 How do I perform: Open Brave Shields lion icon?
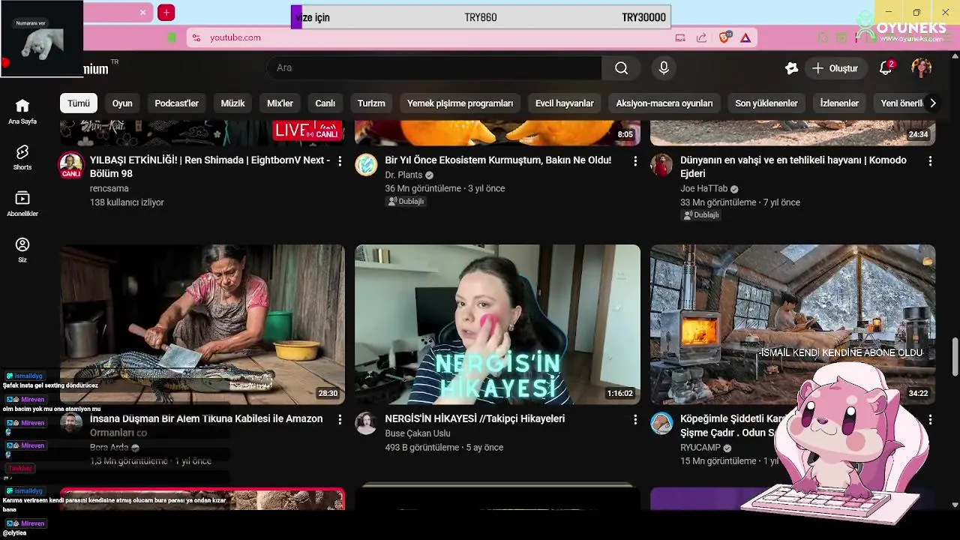(x=724, y=37)
